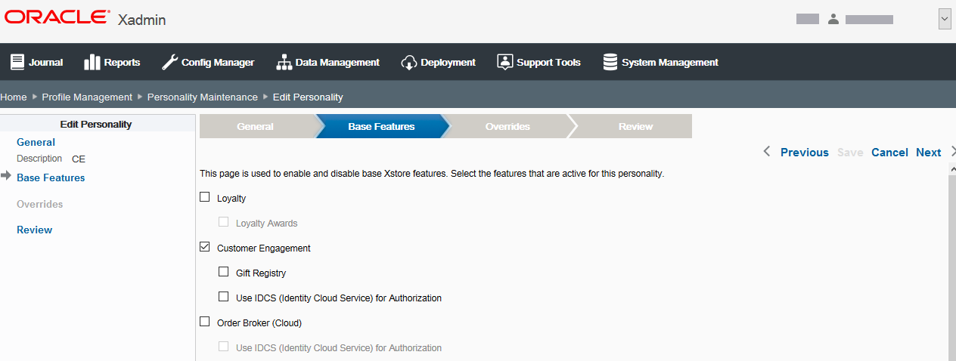Click the Data Management hierarchy icon
Viewport: 956px width, 361px height.
click(284, 62)
